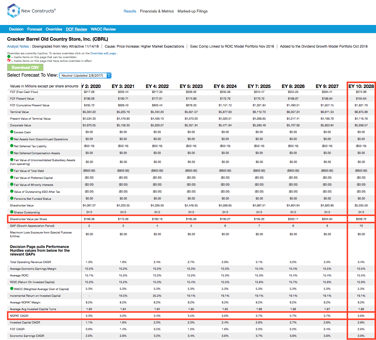
Task: Click green dot beside Pensions Net Funded Status
Action: (12, 198)
